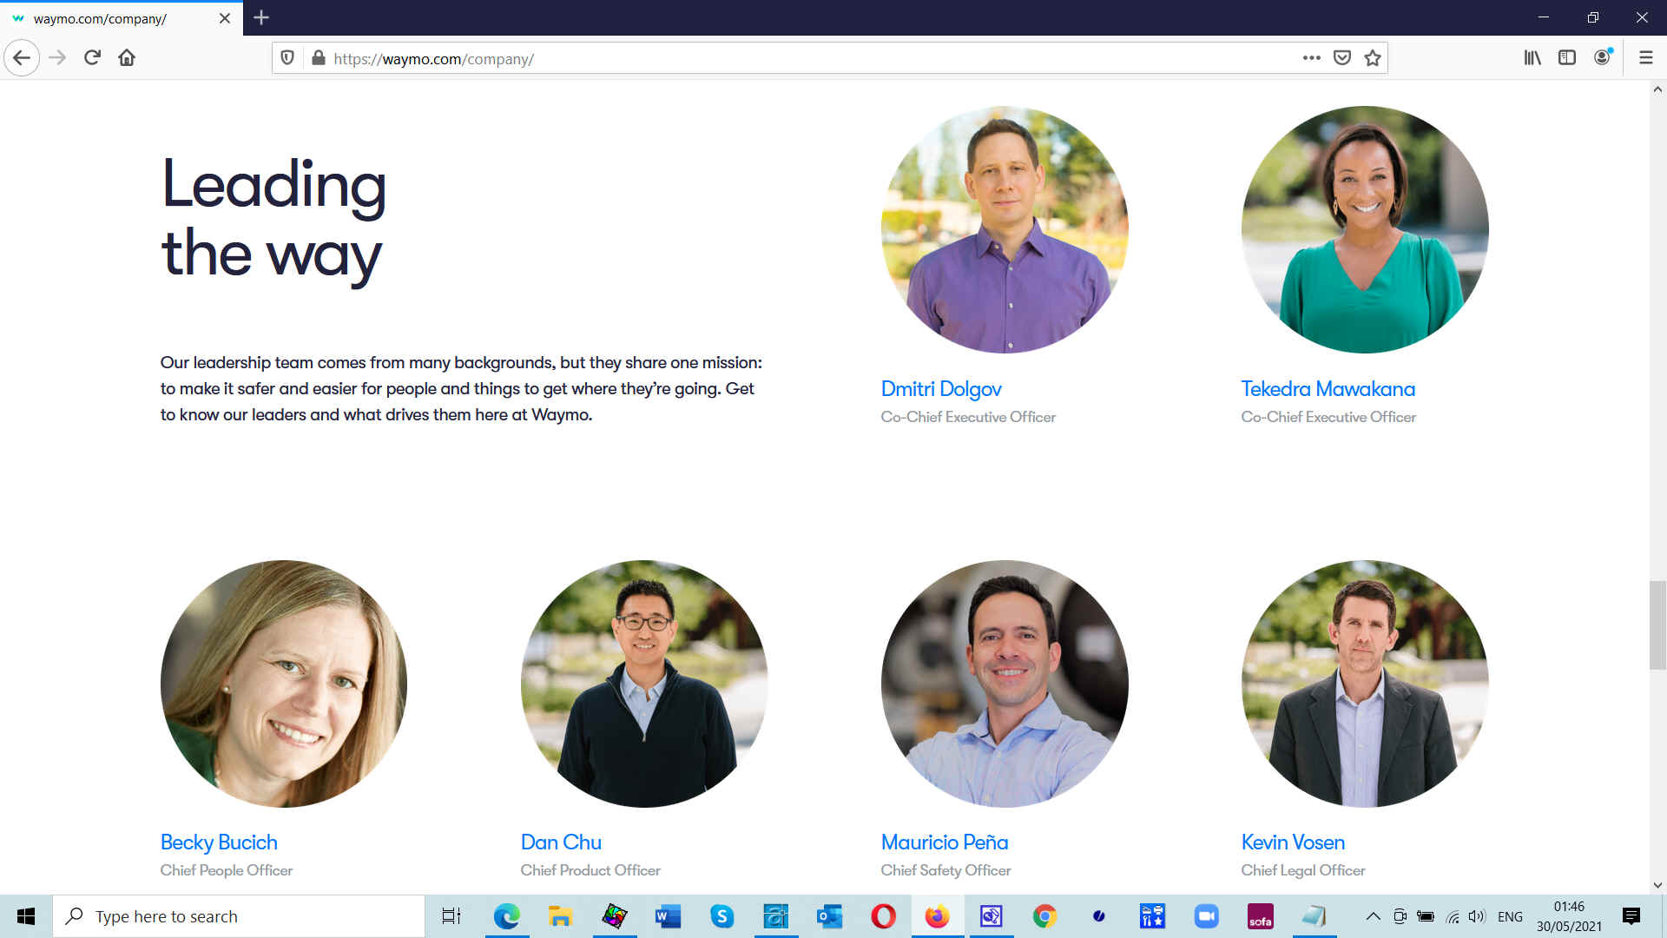Save page to Pocket
Image resolution: width=1667 pixels, height=938 pixels.
click(1342, 58)
